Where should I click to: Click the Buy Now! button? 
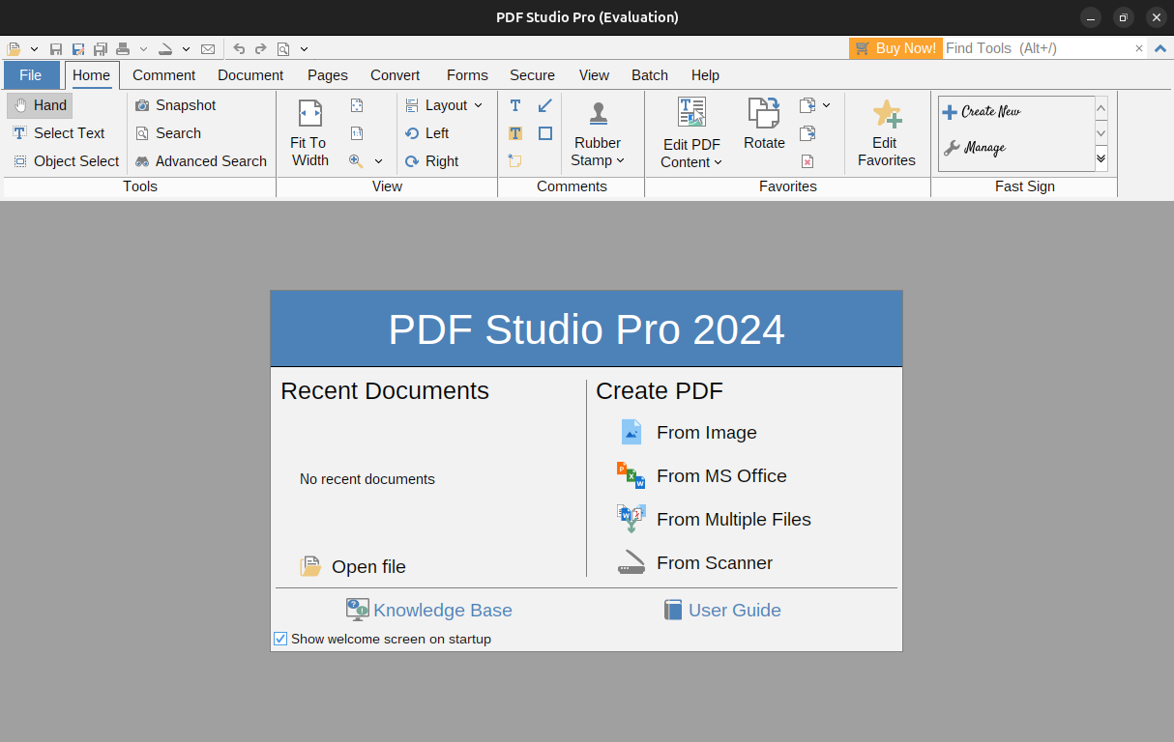click(895, 48)
